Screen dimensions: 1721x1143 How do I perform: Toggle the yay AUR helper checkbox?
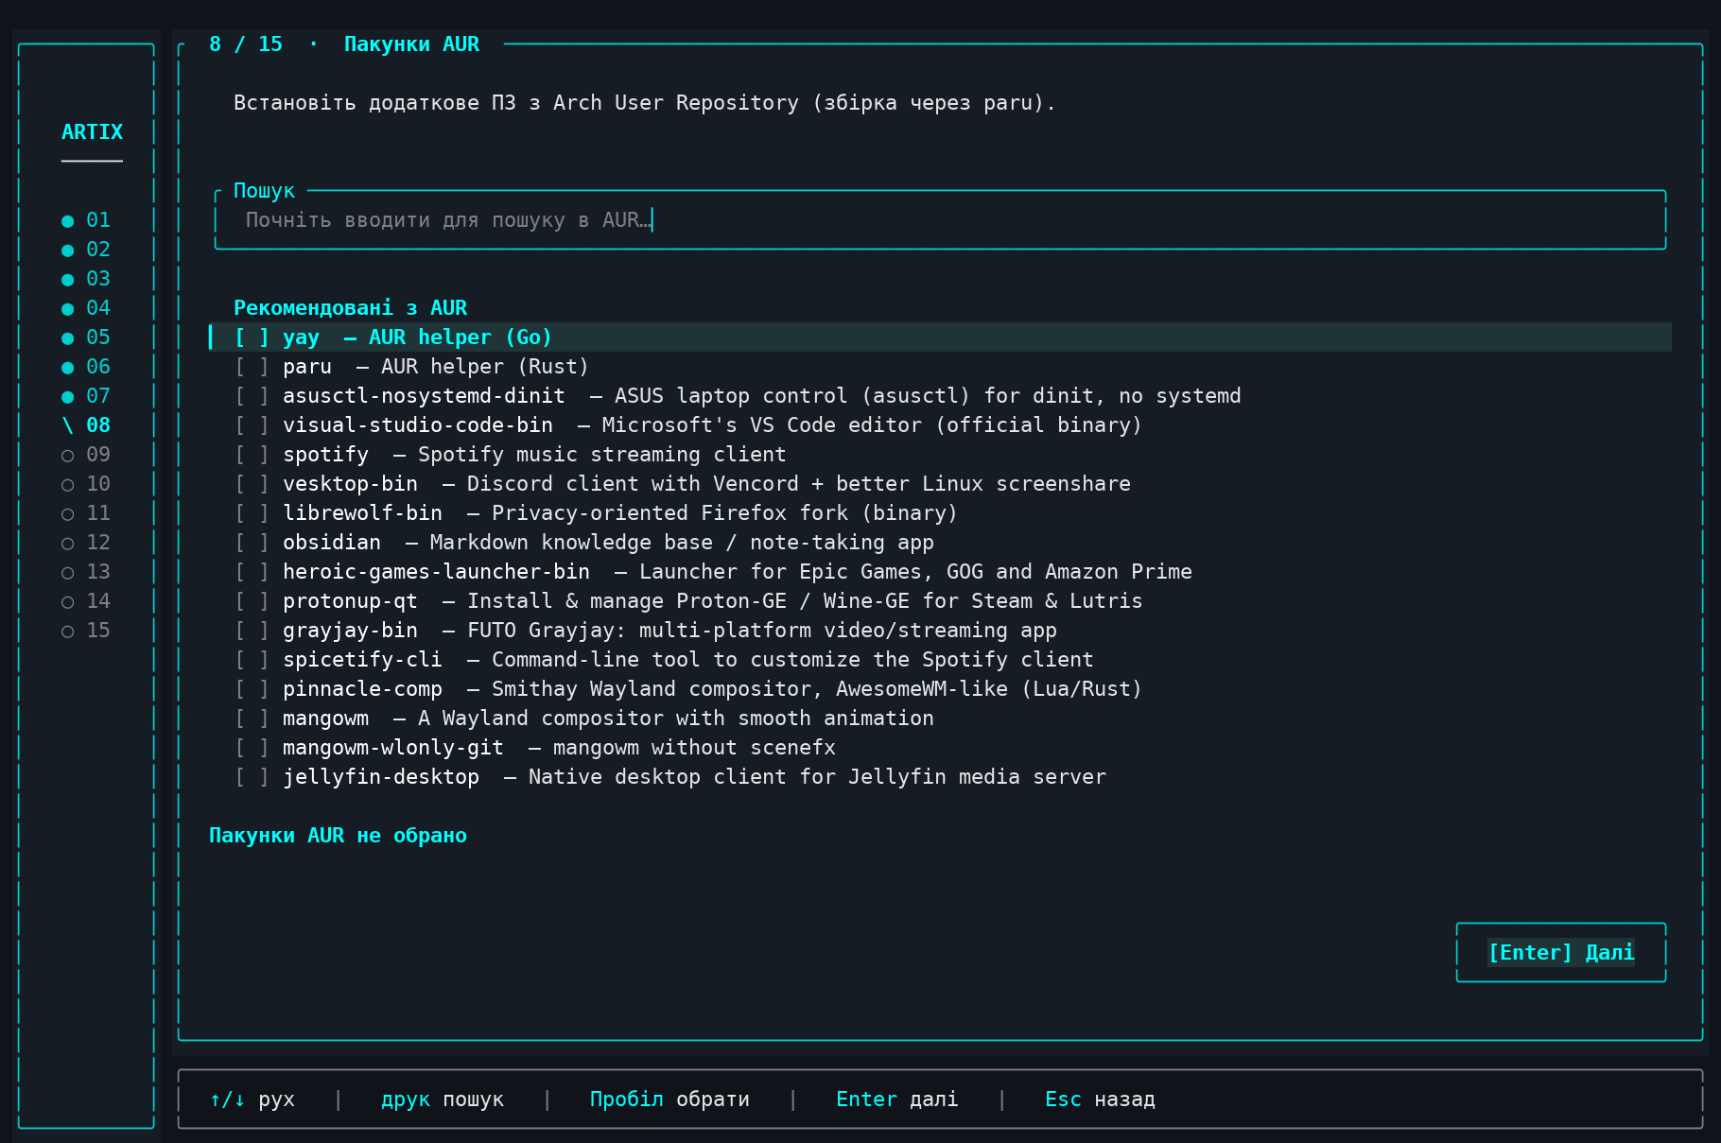click(x=252, y=338)
